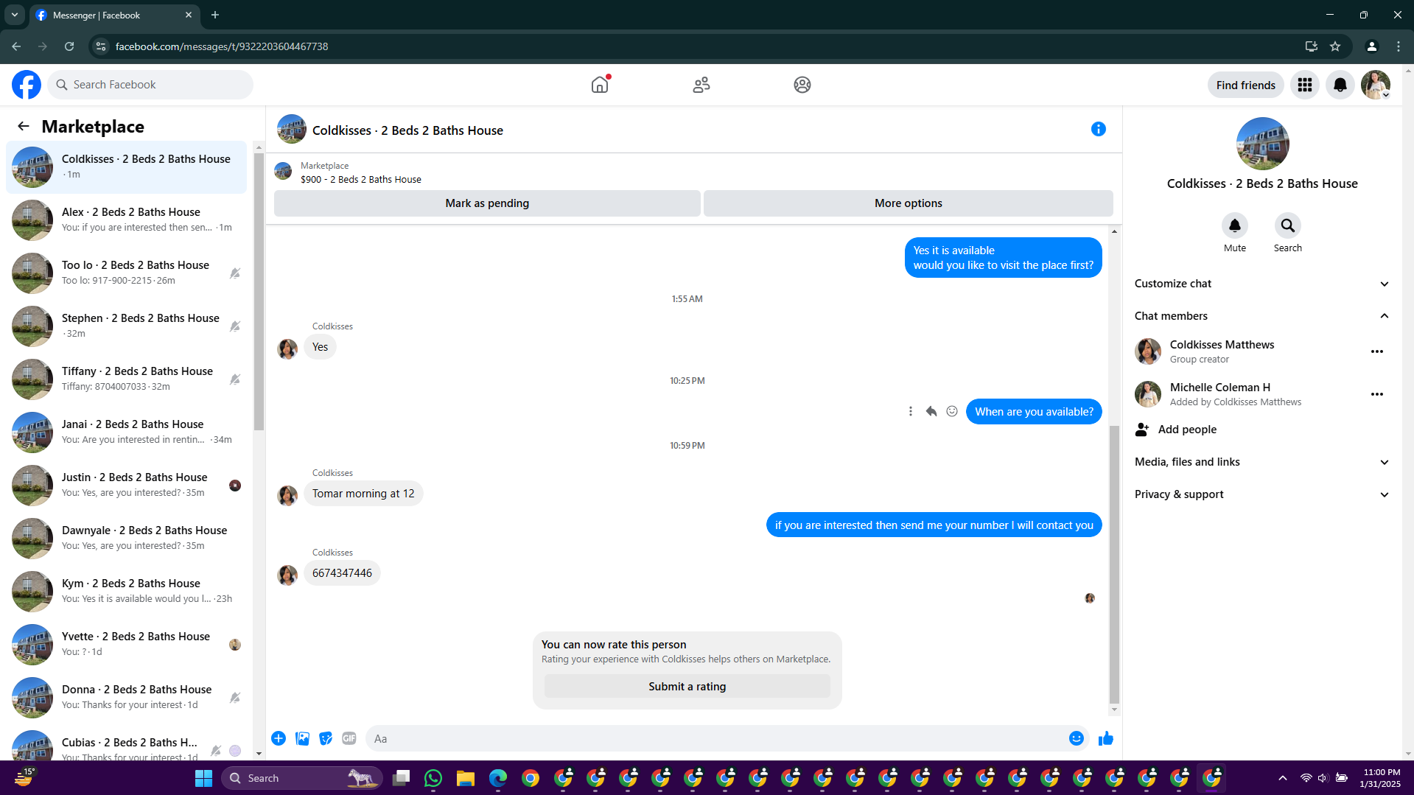
Task: Click Mark as pending button
Action: coord(487,203)
